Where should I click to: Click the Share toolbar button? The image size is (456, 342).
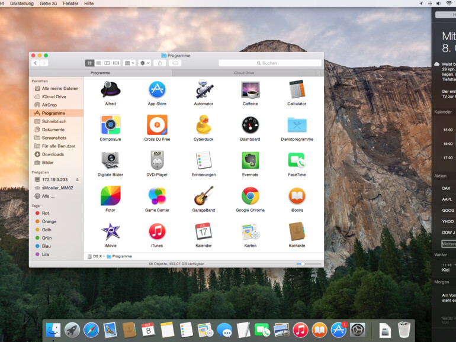[x=160, y=63]
